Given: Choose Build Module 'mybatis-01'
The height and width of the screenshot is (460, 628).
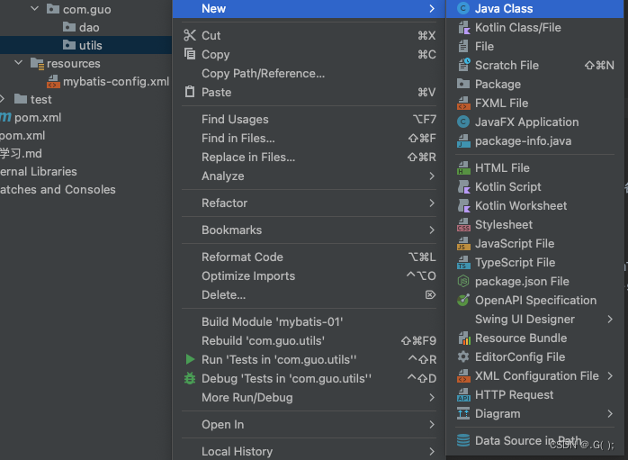Looking at the screenshot, I should tap(309, 321).
